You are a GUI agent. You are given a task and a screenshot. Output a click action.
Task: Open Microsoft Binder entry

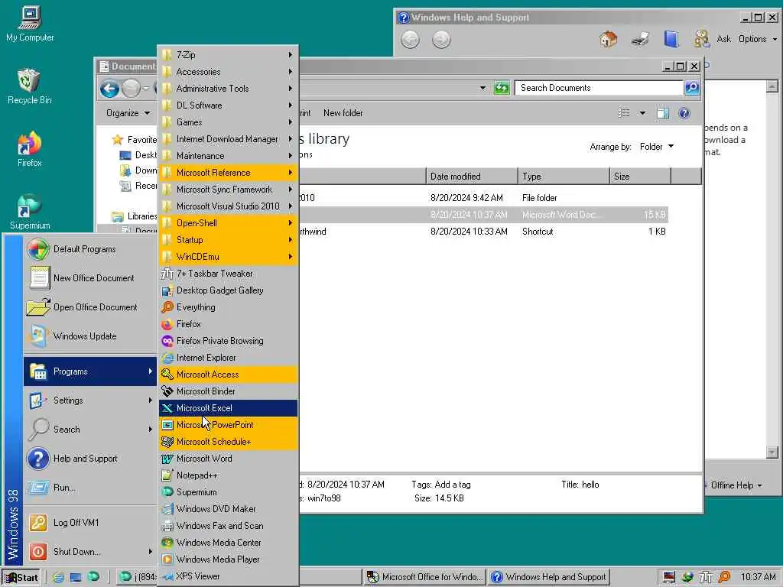coord(228,391)
